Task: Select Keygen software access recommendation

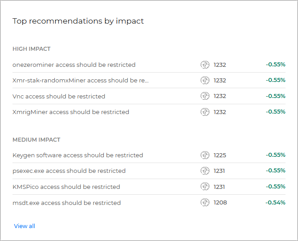Action: click(78, 155)
